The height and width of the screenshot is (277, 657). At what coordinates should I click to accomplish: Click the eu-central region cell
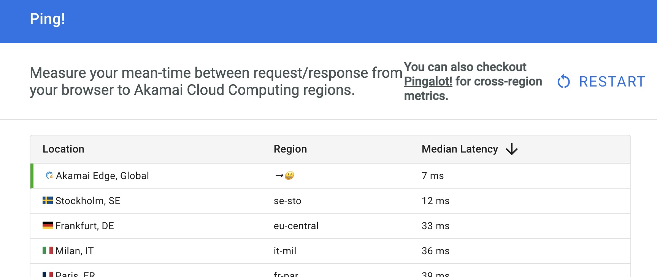[296, 226]
